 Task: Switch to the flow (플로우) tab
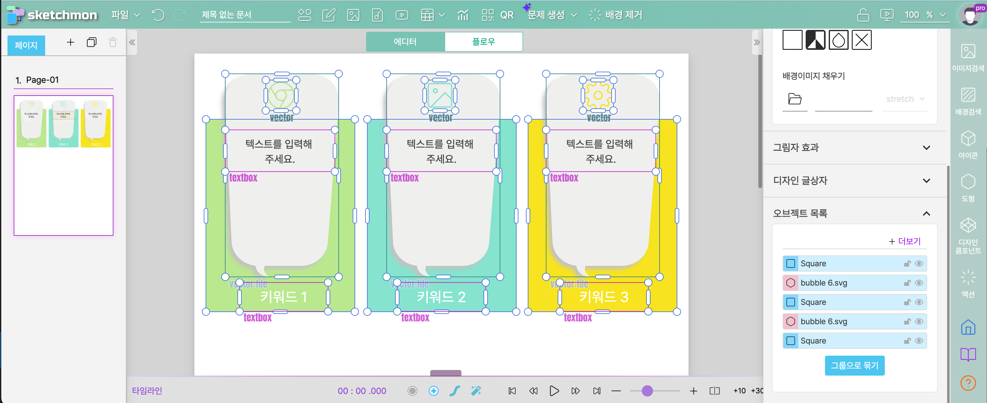483,41
